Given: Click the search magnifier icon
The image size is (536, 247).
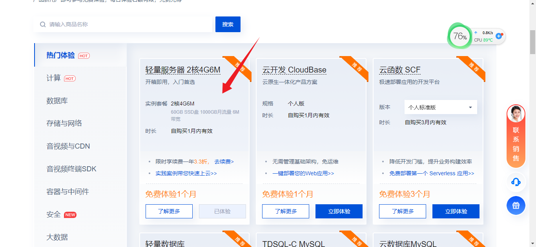Looking at the screenshot, I should click(43, 24).
